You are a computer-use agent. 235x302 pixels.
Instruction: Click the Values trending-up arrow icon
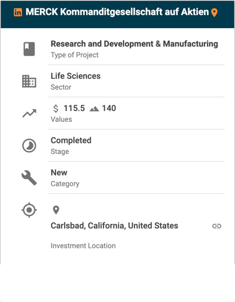tap(29, 113)
